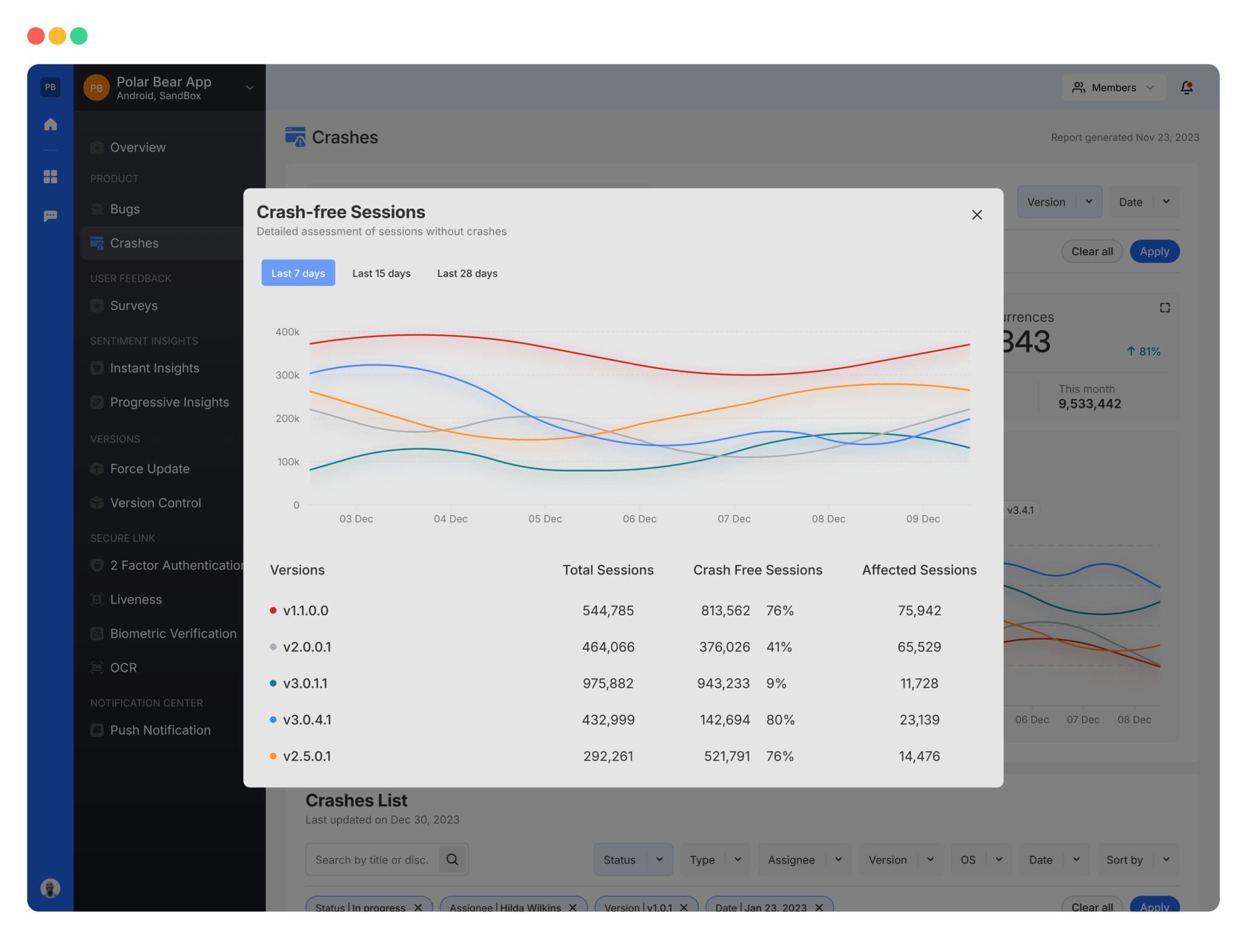
Task: Click the OCR scan icon
Action: [x=97, y=667]
